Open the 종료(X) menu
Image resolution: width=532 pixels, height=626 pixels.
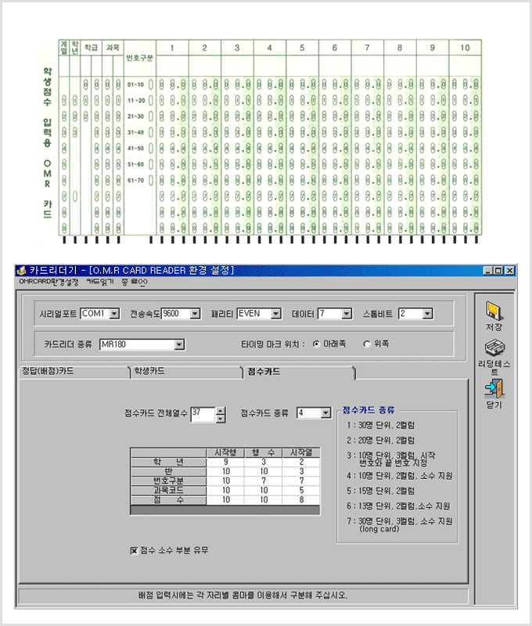135,282
